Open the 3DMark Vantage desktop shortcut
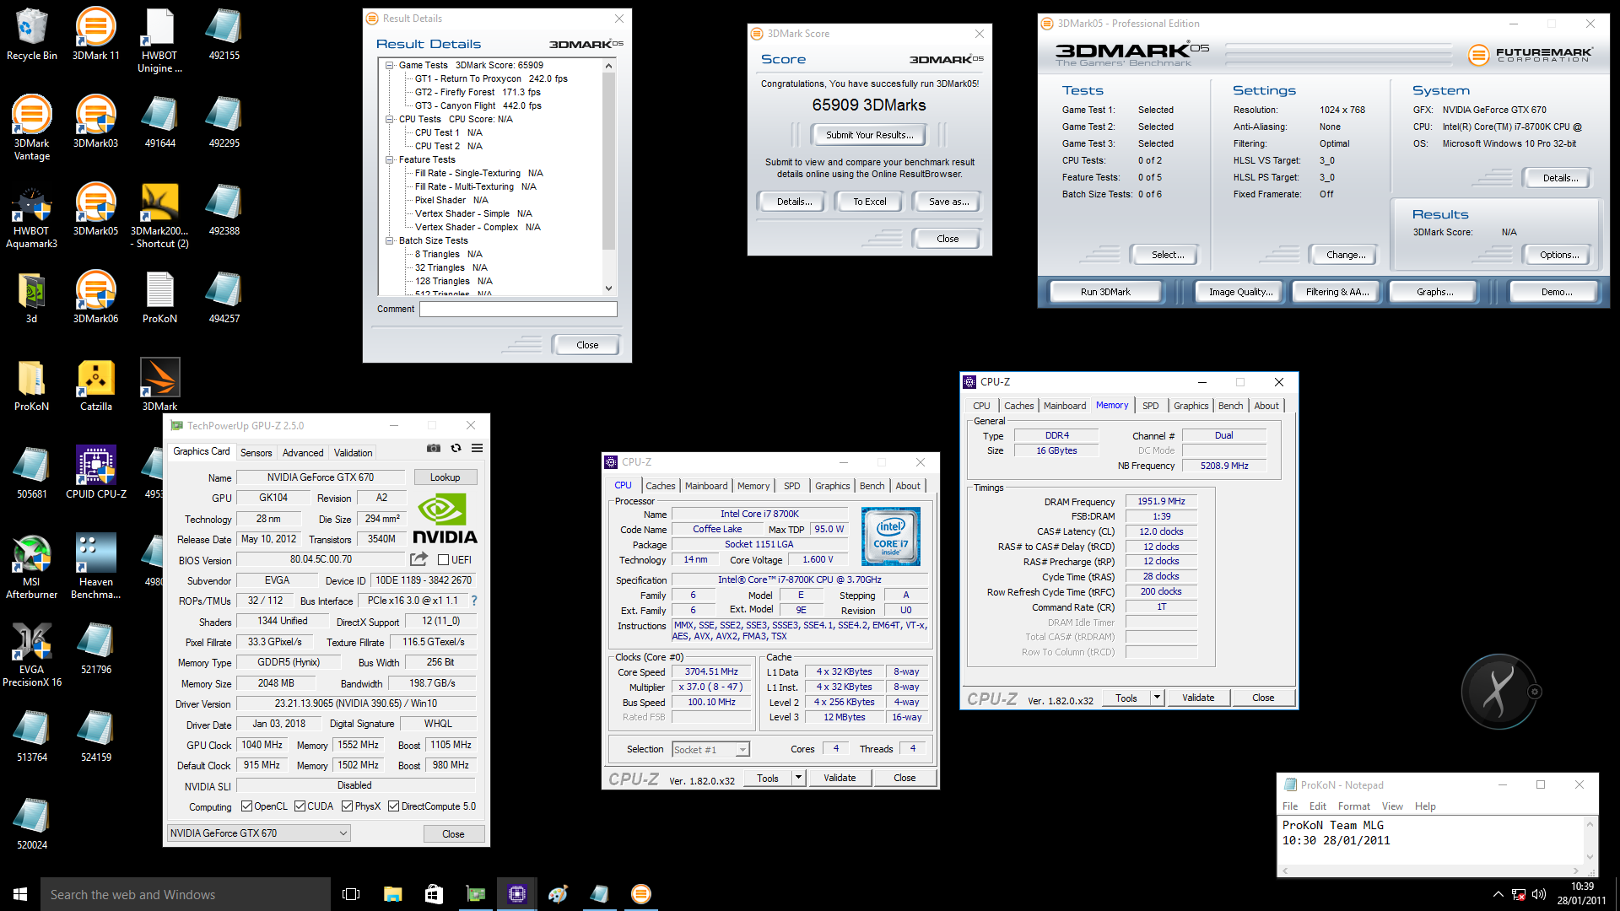 (x=31, y=127)
